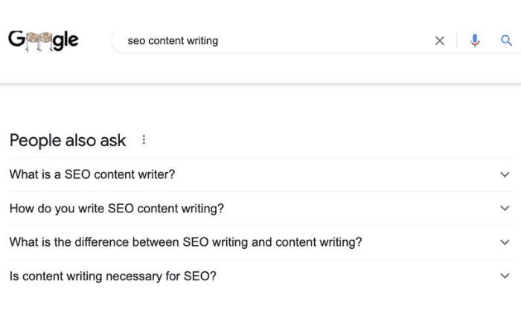Clear the search query with the X icon
This screenshot has width=521, height=310.
[x=440, y=41]
